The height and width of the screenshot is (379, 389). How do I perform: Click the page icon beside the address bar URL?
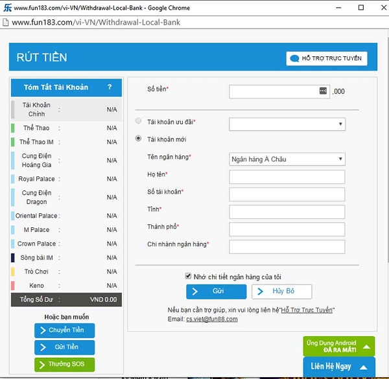pyautogui.click(x=5, y=22)
